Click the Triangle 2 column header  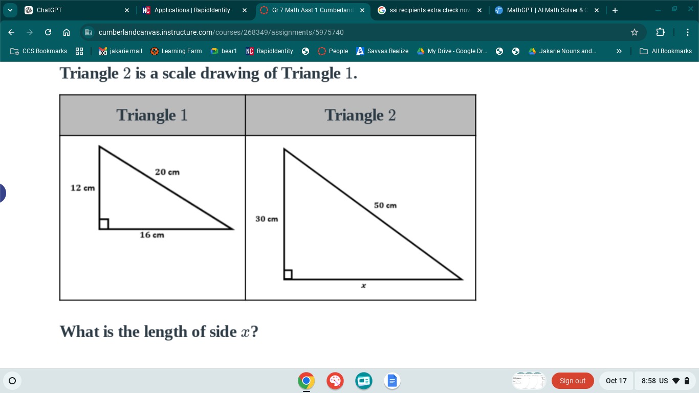[360, 115]
